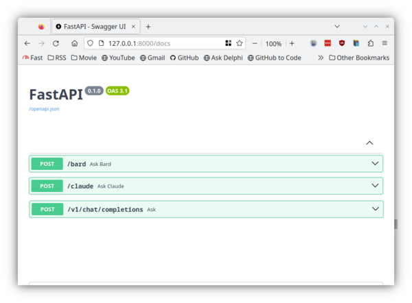
Task: Zoom out with the minus button
Action: [x=255, y=44]
